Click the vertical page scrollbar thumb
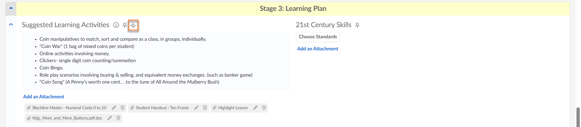 [578, 117]
